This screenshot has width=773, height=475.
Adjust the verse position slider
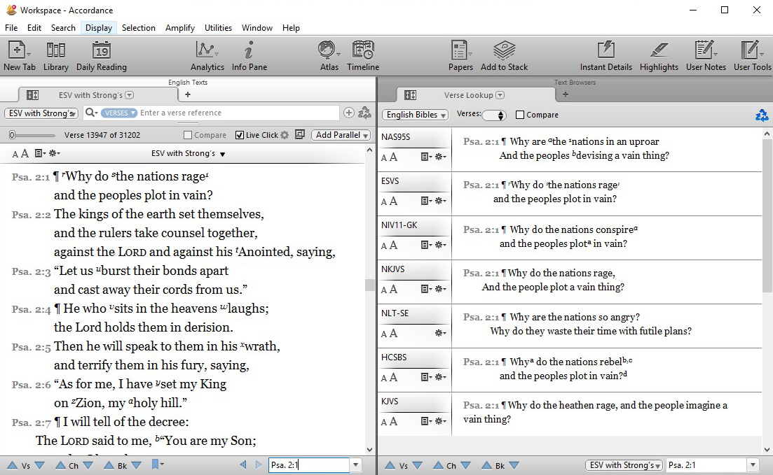coord(13,135)
